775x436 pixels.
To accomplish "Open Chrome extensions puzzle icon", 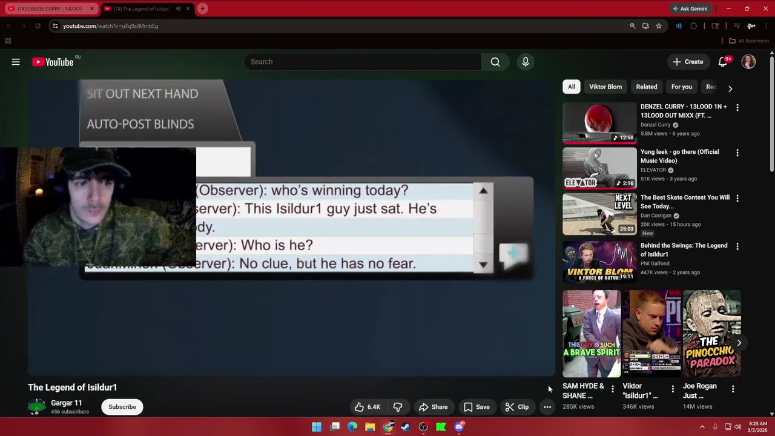I will point(694,26).
